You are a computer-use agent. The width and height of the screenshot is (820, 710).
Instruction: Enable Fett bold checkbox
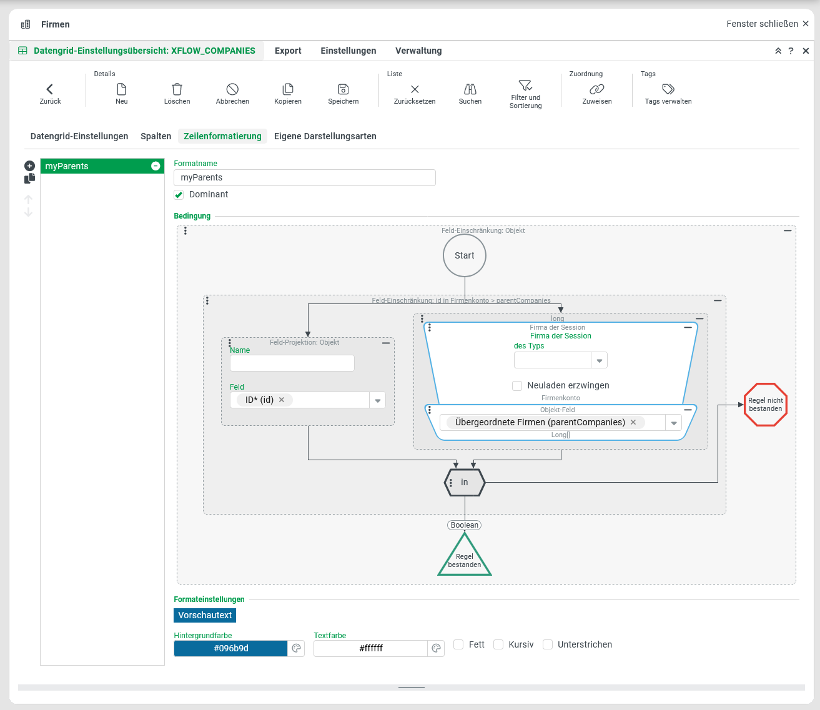click(x=458, y=644)
